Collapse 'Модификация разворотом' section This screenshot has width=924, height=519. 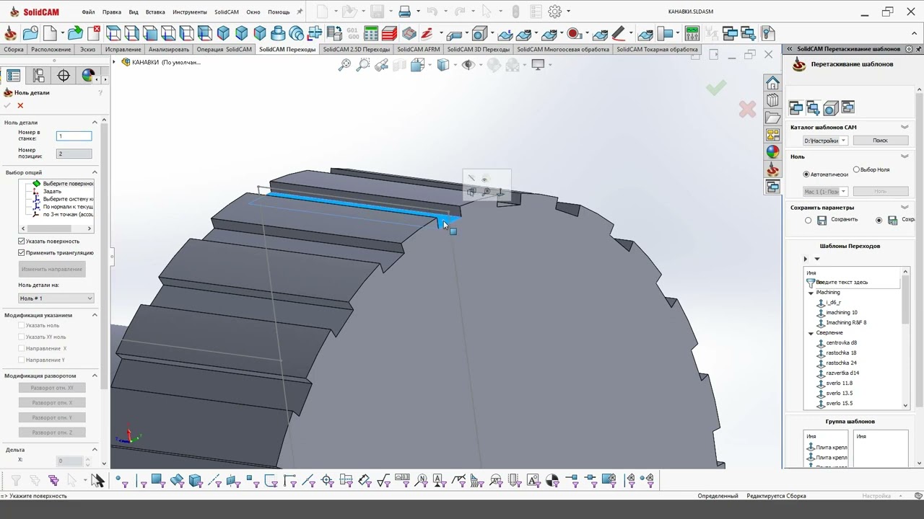click(95, 376)
